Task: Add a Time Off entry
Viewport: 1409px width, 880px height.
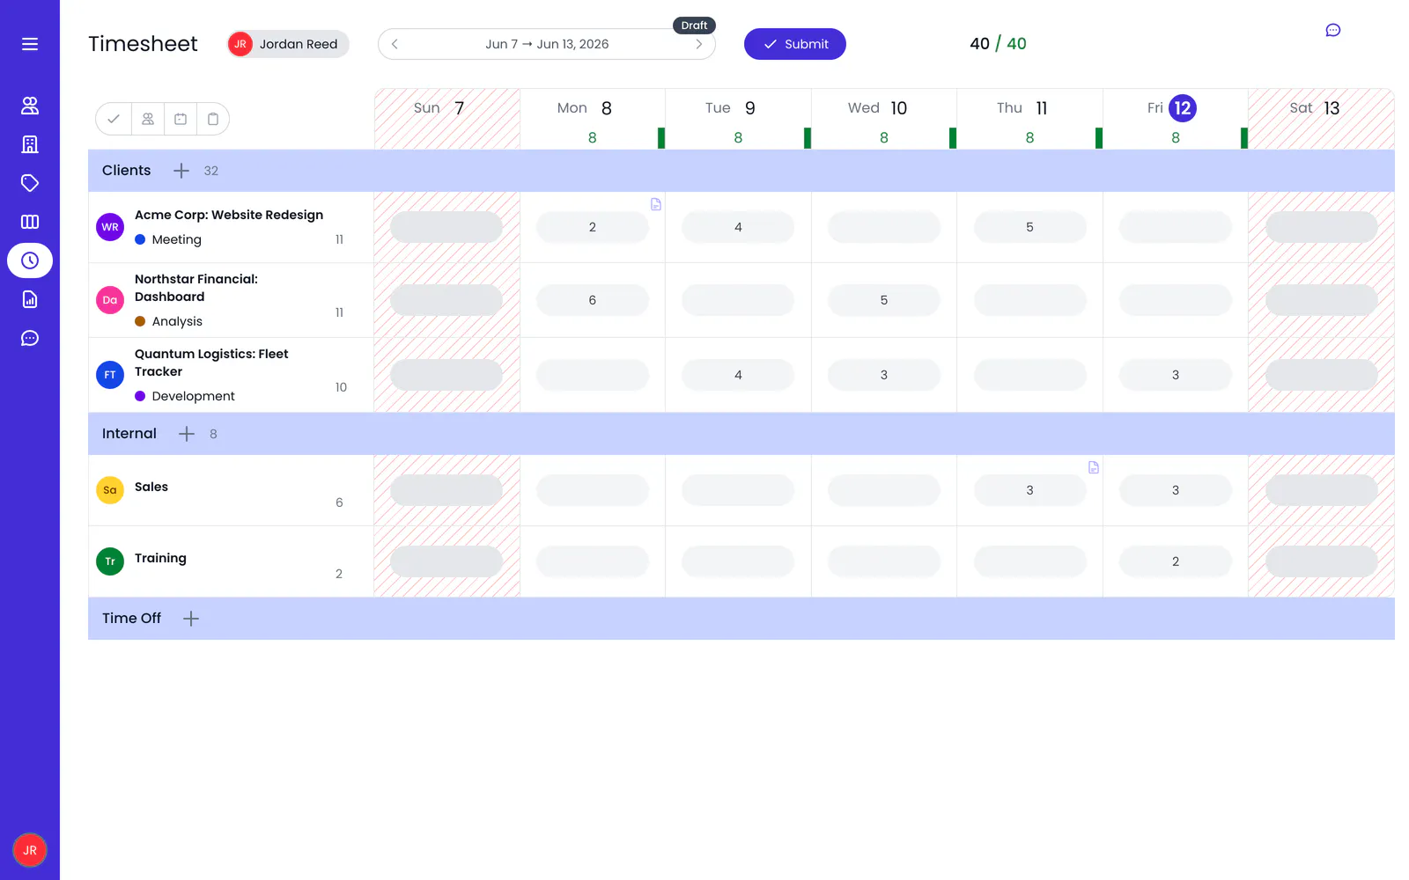Action: pos(191,619)
